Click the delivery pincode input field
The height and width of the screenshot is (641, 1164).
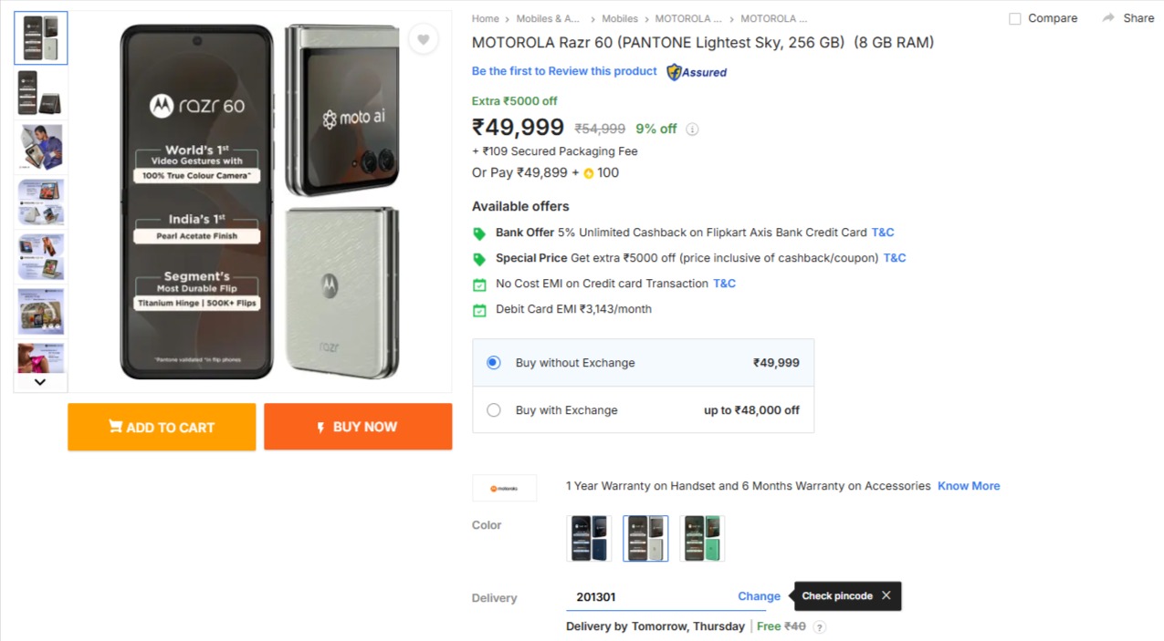(x=648, y=597)
